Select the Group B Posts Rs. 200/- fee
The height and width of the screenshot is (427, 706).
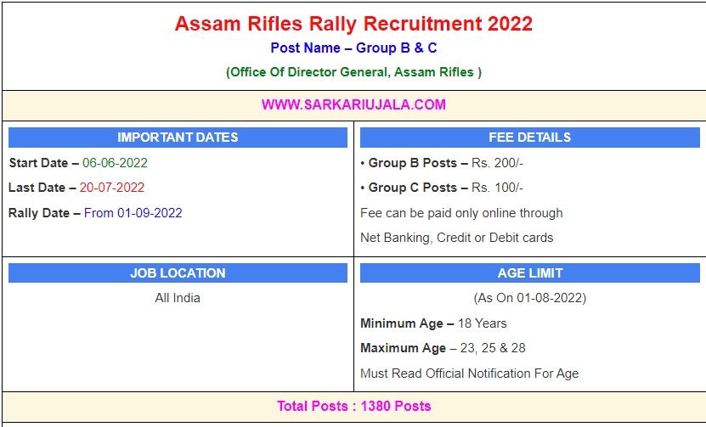point(442,163)
